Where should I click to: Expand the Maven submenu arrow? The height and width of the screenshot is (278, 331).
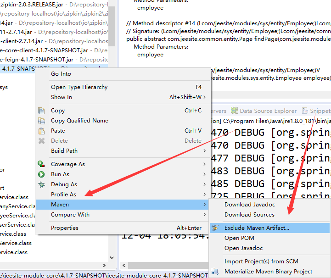point(205,205)
